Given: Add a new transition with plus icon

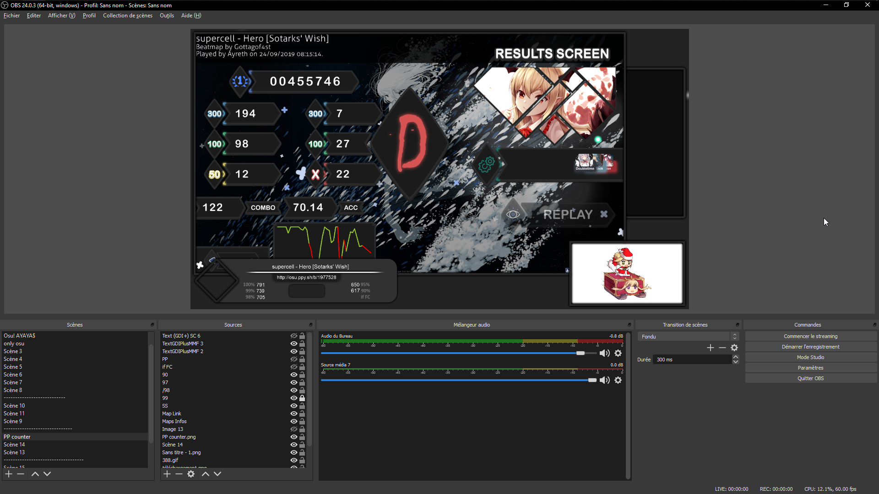Looking at the screenshot, I should coord(710,348).
